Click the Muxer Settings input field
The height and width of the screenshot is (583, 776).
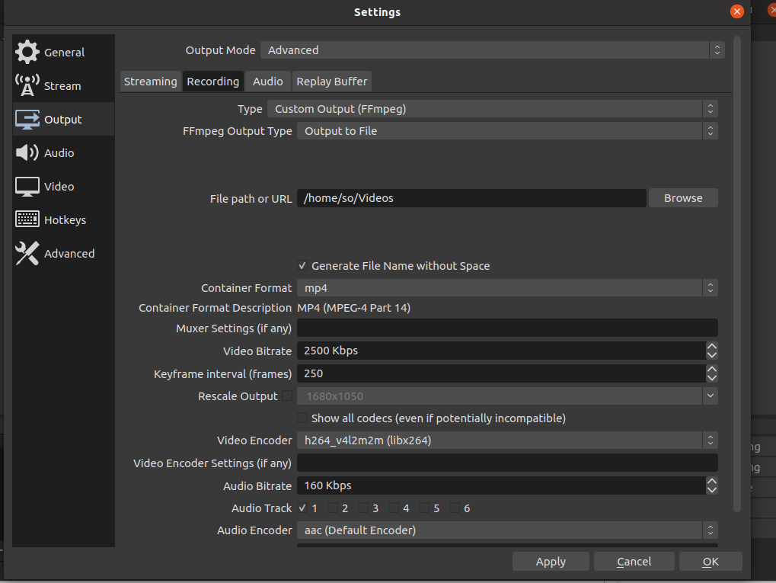(506, 328)
